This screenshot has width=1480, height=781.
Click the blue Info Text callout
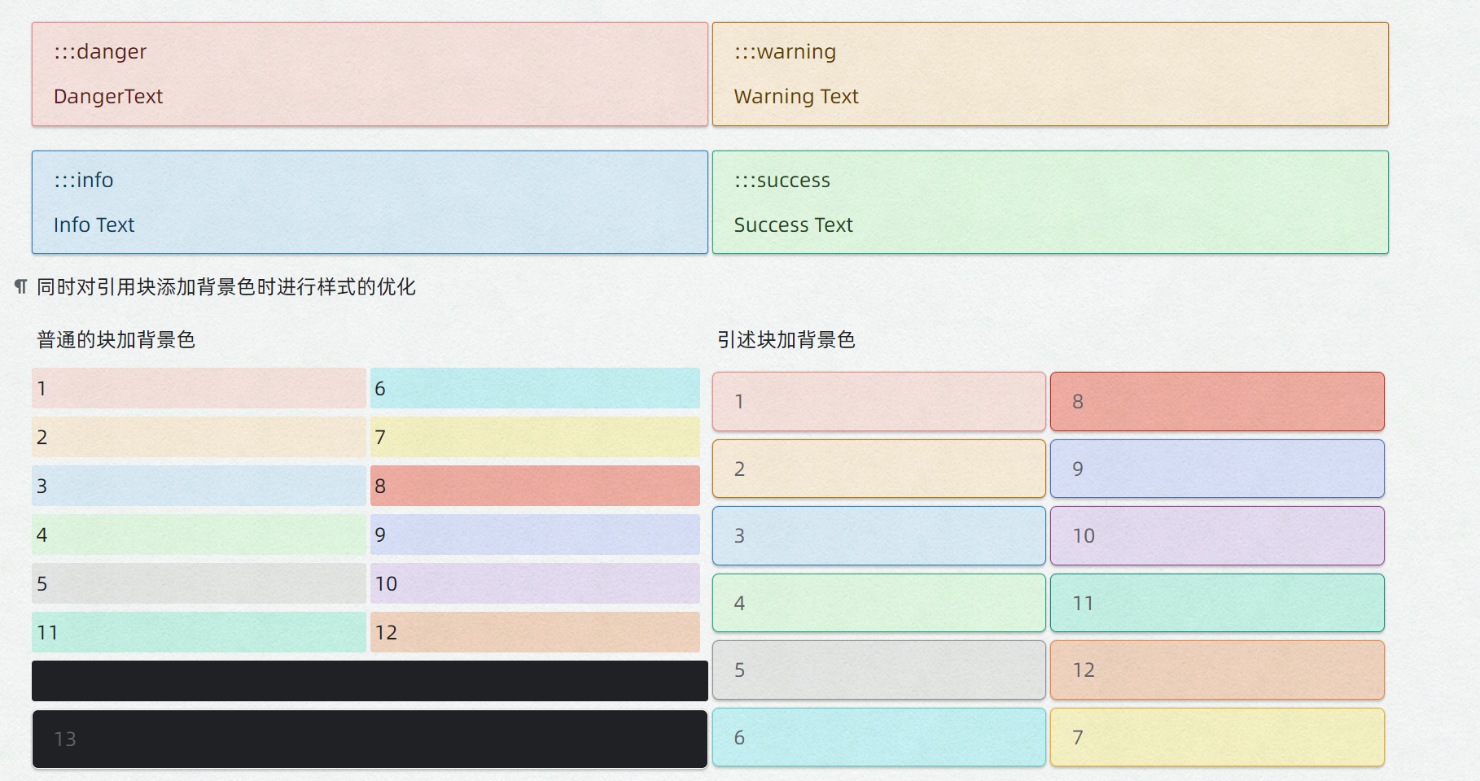point(370,202)
